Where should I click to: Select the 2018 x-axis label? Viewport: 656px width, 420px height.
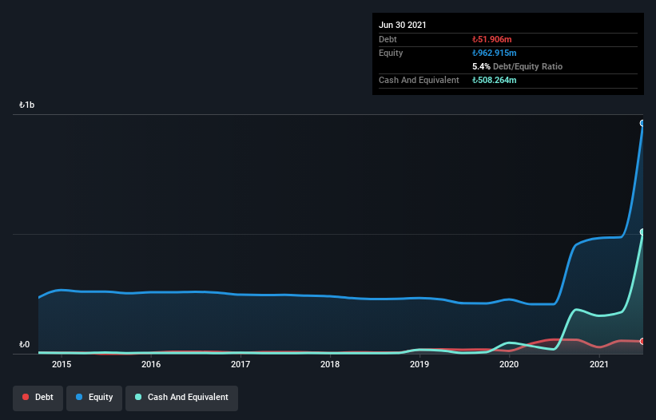(x=330, y=364)
